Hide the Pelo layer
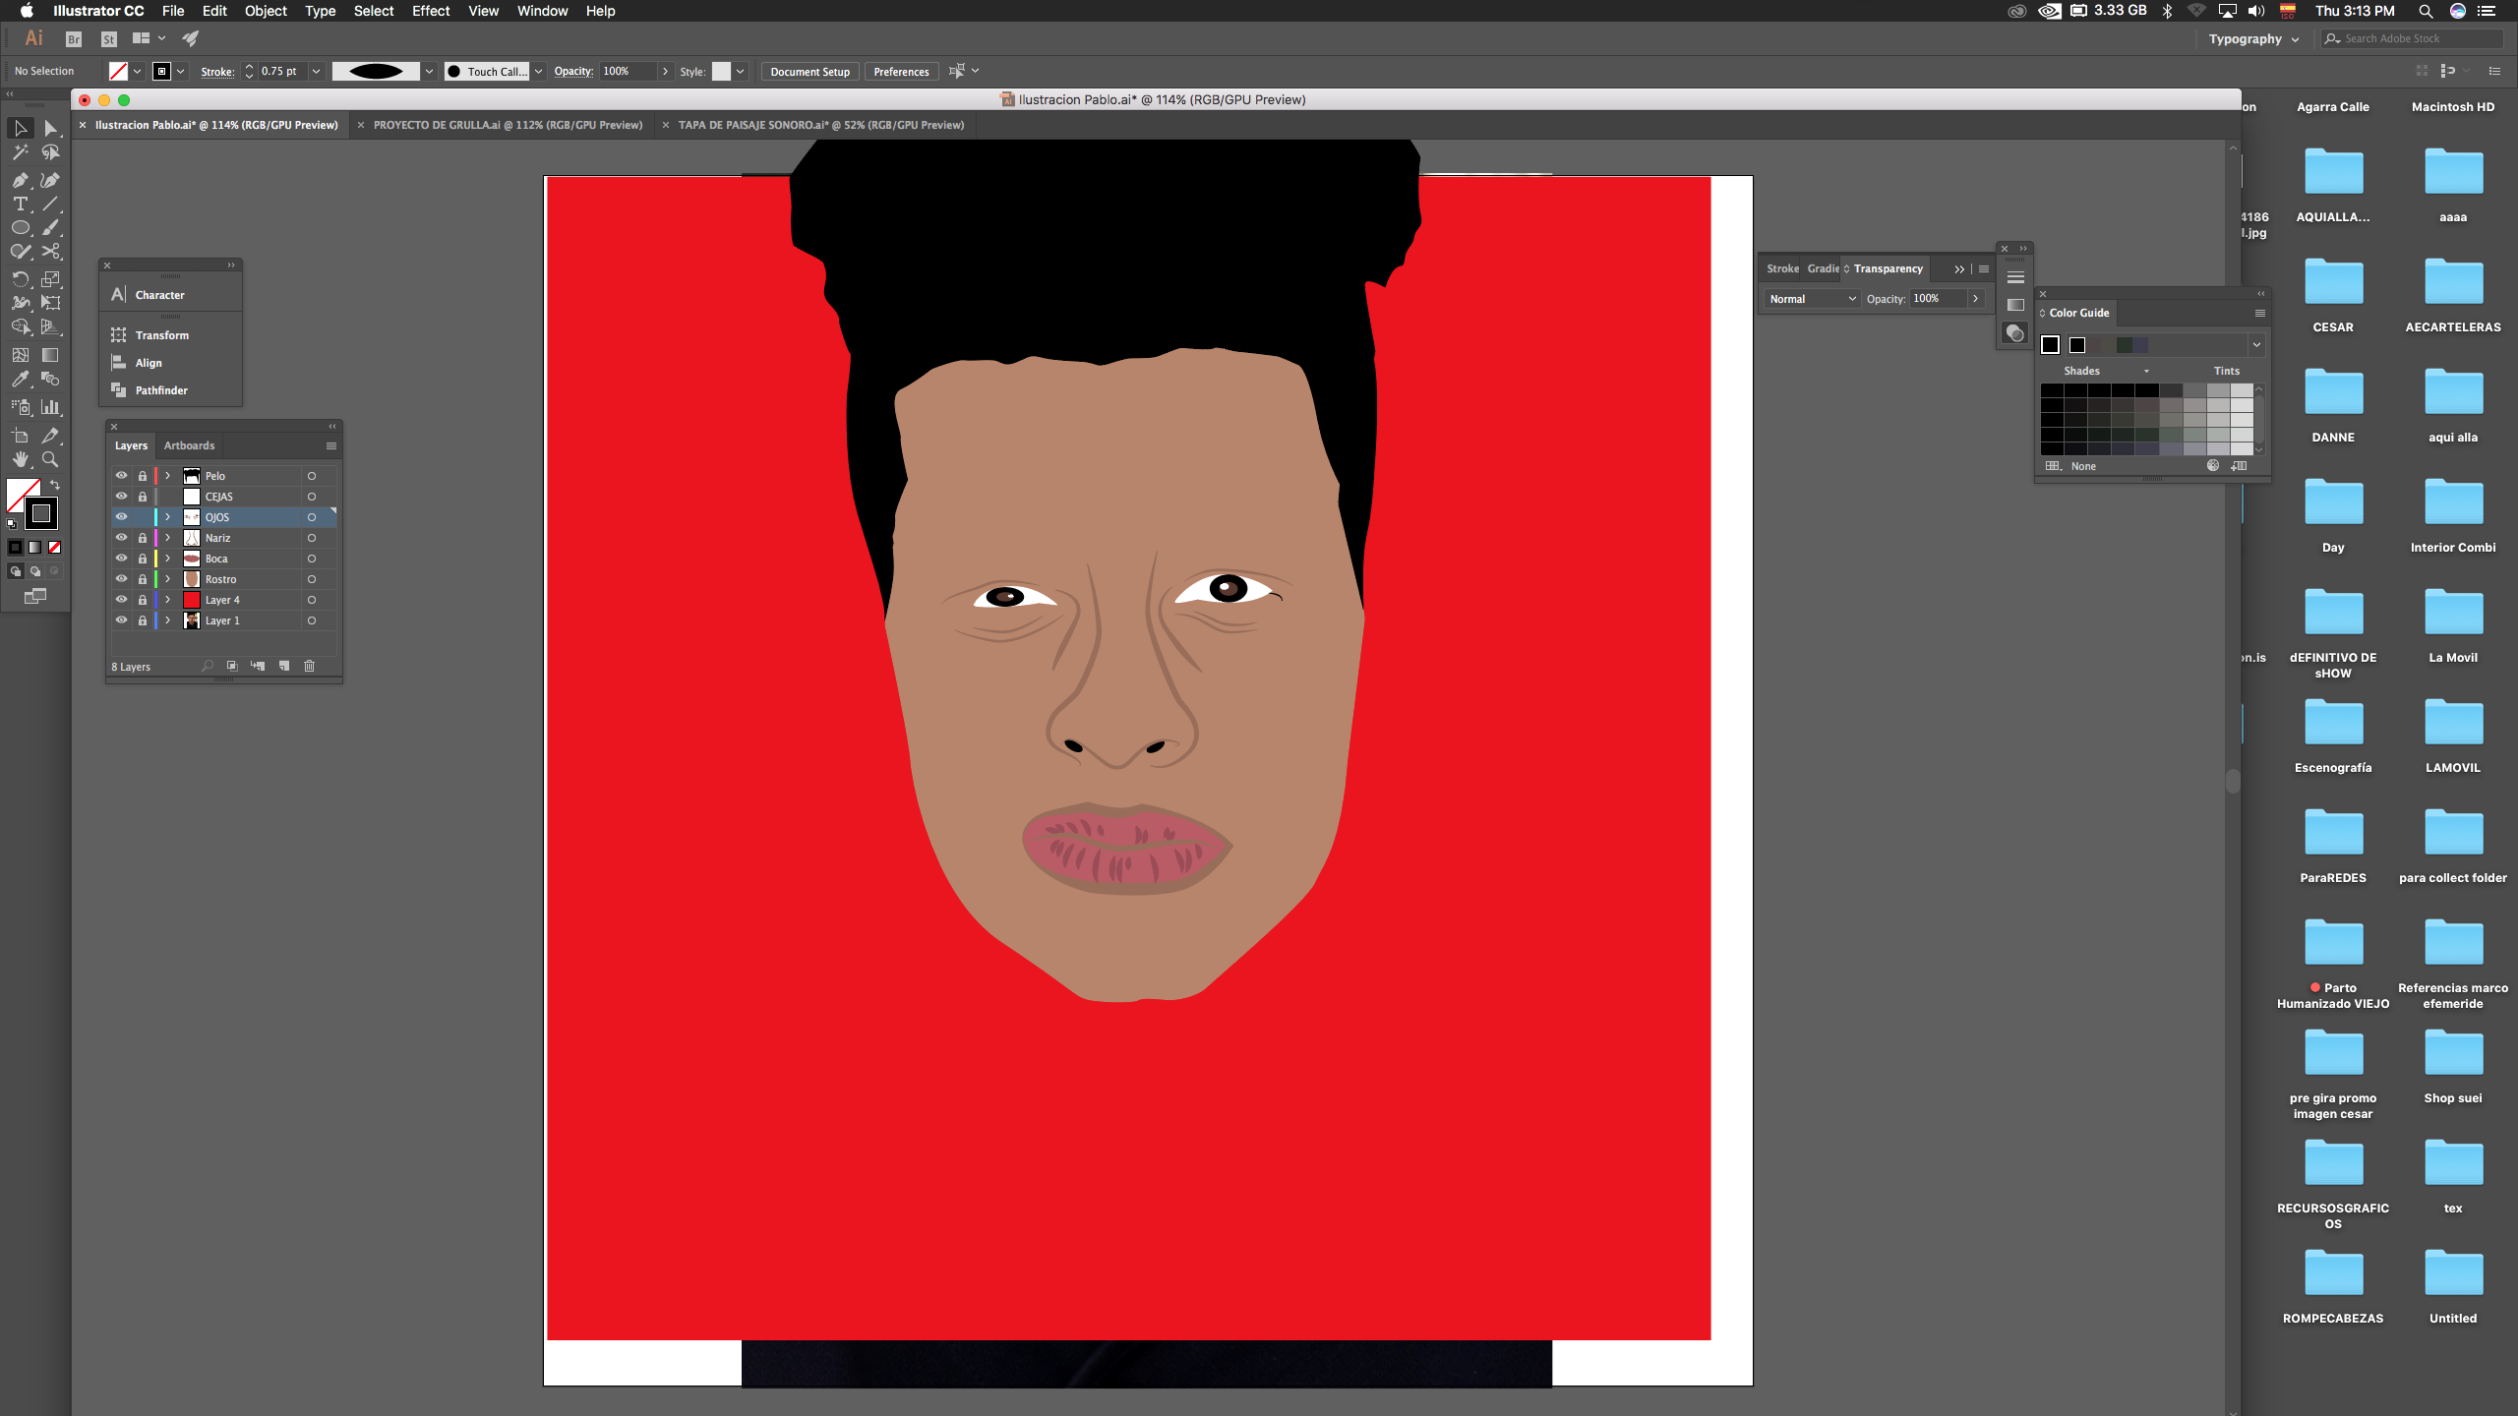 pyautogui.click(x=121, y=475)
